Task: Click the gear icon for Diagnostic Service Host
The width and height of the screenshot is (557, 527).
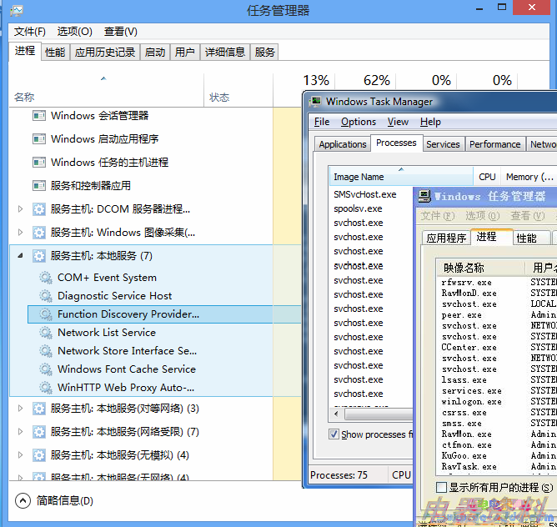Action: click(45, 296)
